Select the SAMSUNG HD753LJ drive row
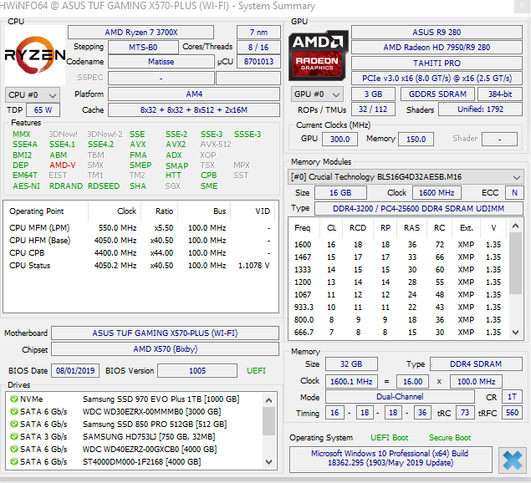Viewport: 531px width, 483px height. point(134,437)
